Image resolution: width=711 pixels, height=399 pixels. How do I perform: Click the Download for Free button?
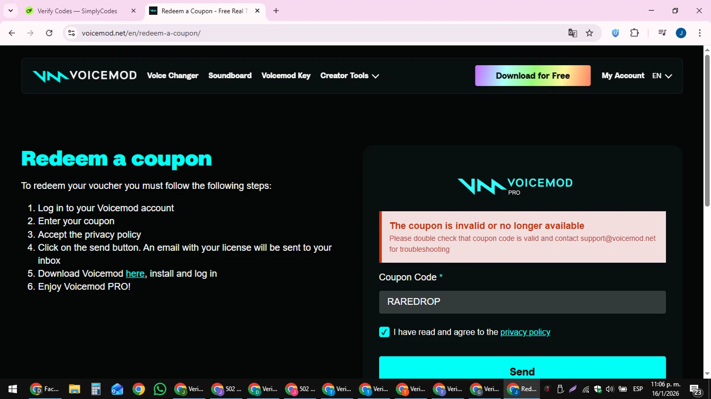click(x=533, y=76)
